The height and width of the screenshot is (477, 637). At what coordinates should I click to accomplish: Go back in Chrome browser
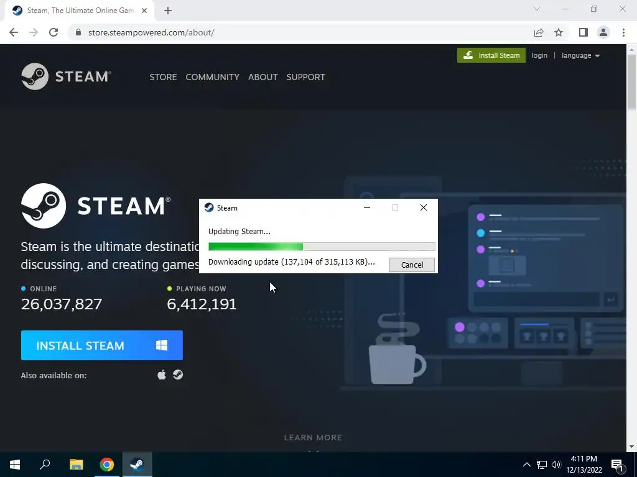[x=14, y=32]
